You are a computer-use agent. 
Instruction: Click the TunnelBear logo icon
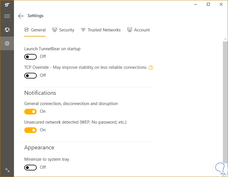point(7,5)
